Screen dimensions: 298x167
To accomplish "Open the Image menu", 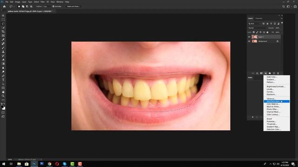I will coord(18,2).
